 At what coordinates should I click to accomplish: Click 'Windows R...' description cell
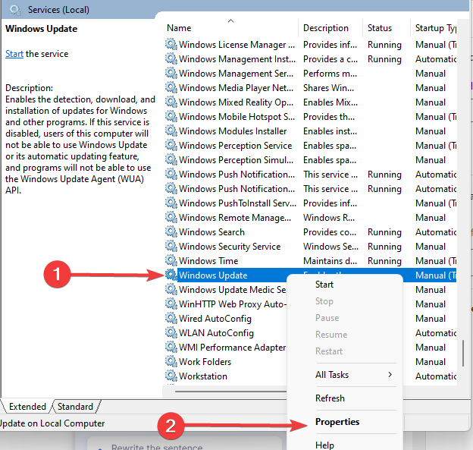329,218
